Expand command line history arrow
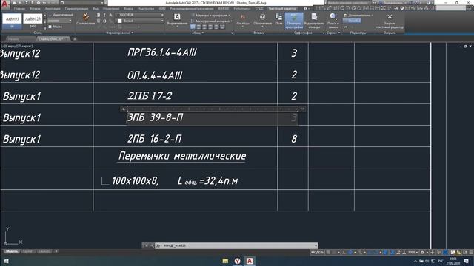 coord(316,246)
